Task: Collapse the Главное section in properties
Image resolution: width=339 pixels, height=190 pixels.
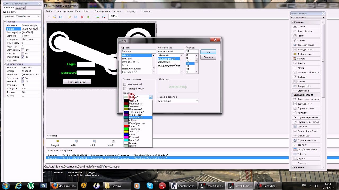Action: [x=5, y=22]
